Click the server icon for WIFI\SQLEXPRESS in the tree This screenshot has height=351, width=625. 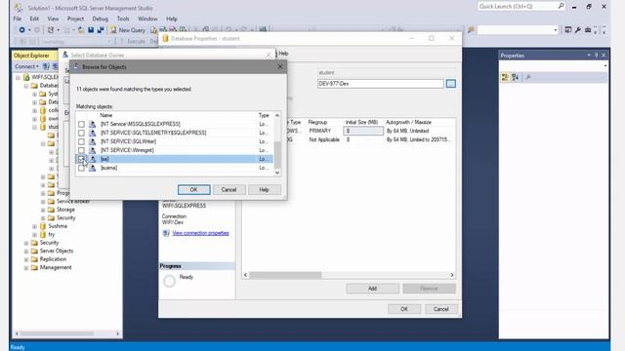click(x=26, y=77)
